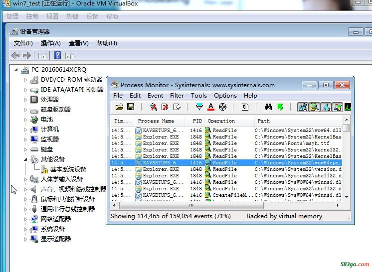Expand DVD/CD-ROM 驱动器 node
372x272 pixels.
click(x=25, y=80)
